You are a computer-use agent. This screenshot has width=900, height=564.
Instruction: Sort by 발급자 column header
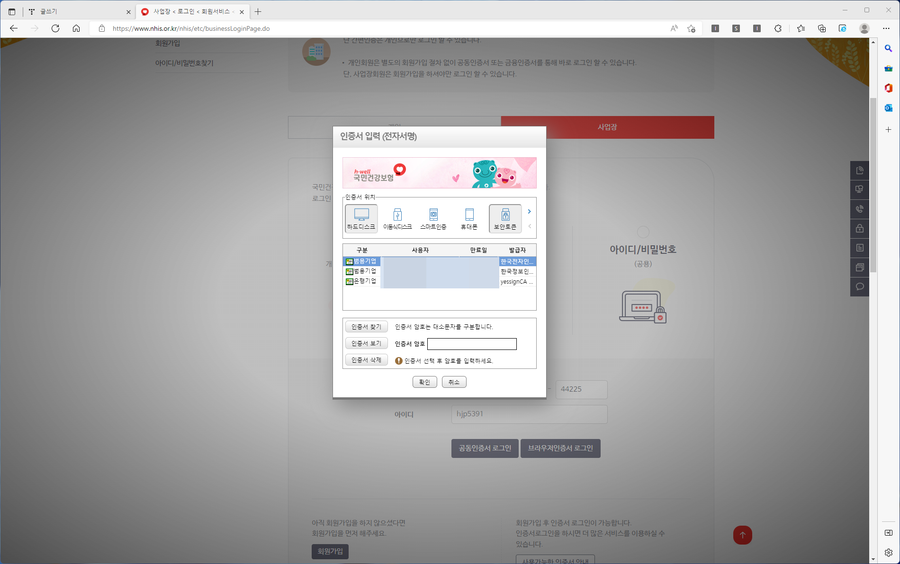517,250
